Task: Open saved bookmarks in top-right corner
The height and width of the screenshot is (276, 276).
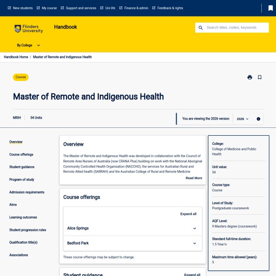Action: (270, 8)
